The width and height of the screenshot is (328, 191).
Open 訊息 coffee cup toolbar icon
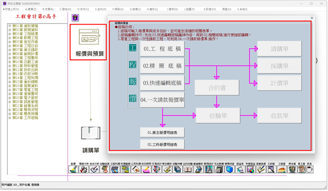310,169
